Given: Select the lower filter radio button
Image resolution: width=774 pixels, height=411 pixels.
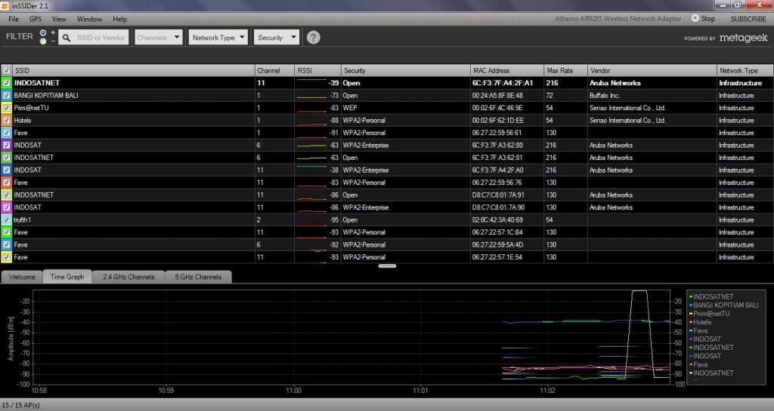Looking at the screenshot, I should 43,41.
